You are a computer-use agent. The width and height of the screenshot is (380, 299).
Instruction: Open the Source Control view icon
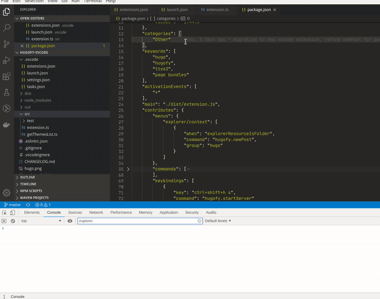(7, 44)
